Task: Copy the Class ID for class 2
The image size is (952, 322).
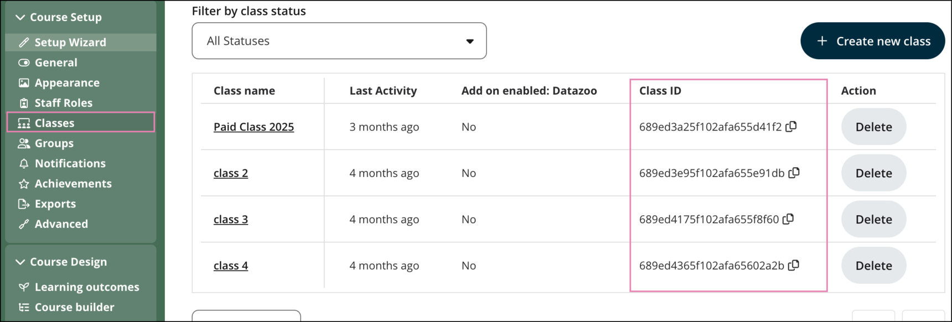Action: (794, 173)
